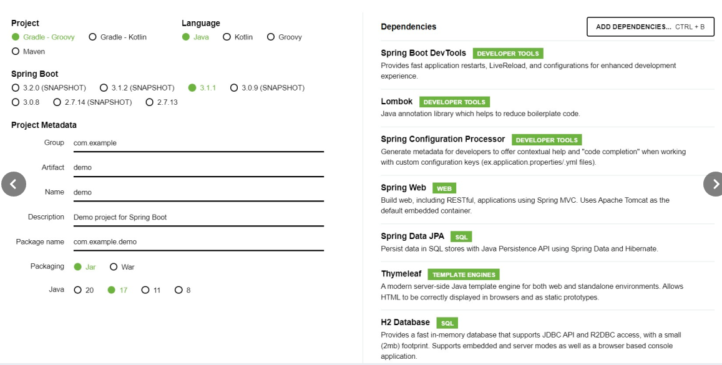The width and height of the screenshot is (722, 365).
Task: Select the H2 Database dependency
Action: (x=405, y=323)
